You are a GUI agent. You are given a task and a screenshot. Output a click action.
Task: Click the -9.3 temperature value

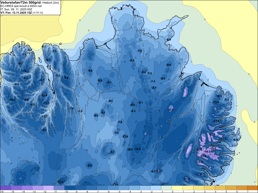[x=48, y=60]
